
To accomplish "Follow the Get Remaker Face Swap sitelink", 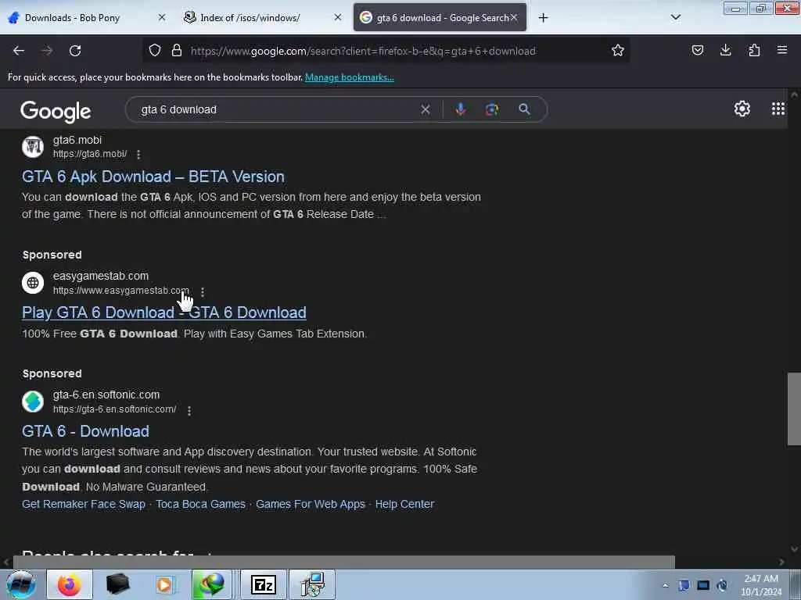I will [84, 504].
